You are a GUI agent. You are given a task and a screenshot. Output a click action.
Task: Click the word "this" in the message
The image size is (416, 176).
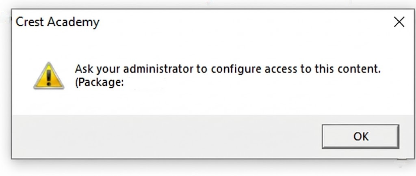point(324,69)
